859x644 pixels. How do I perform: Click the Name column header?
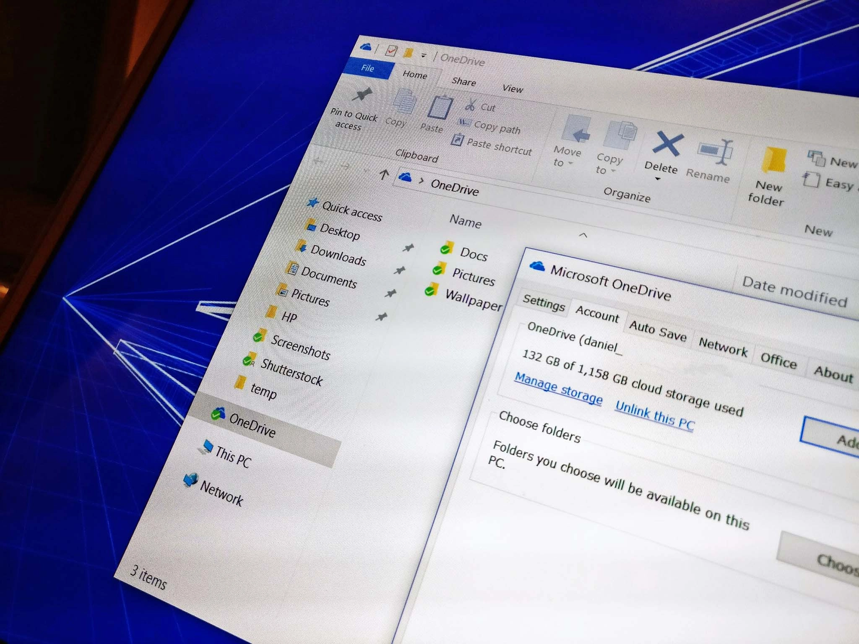pyautogui.click(x=465, y=221)
